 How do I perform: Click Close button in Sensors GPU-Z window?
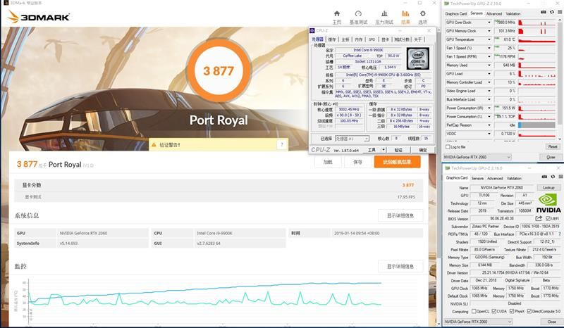click(x=551, y=157)
